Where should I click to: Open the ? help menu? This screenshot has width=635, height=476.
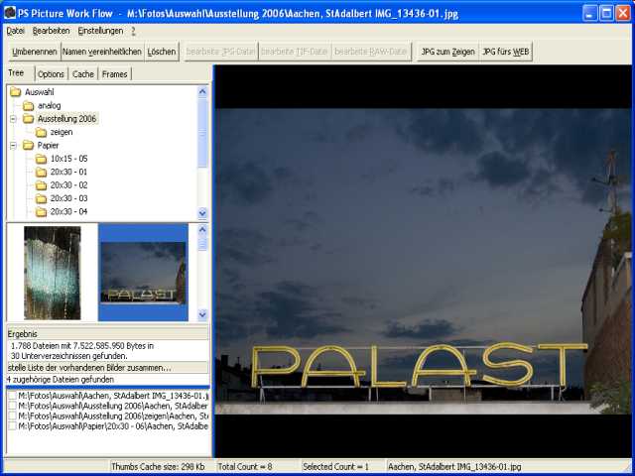pos(133,31)
